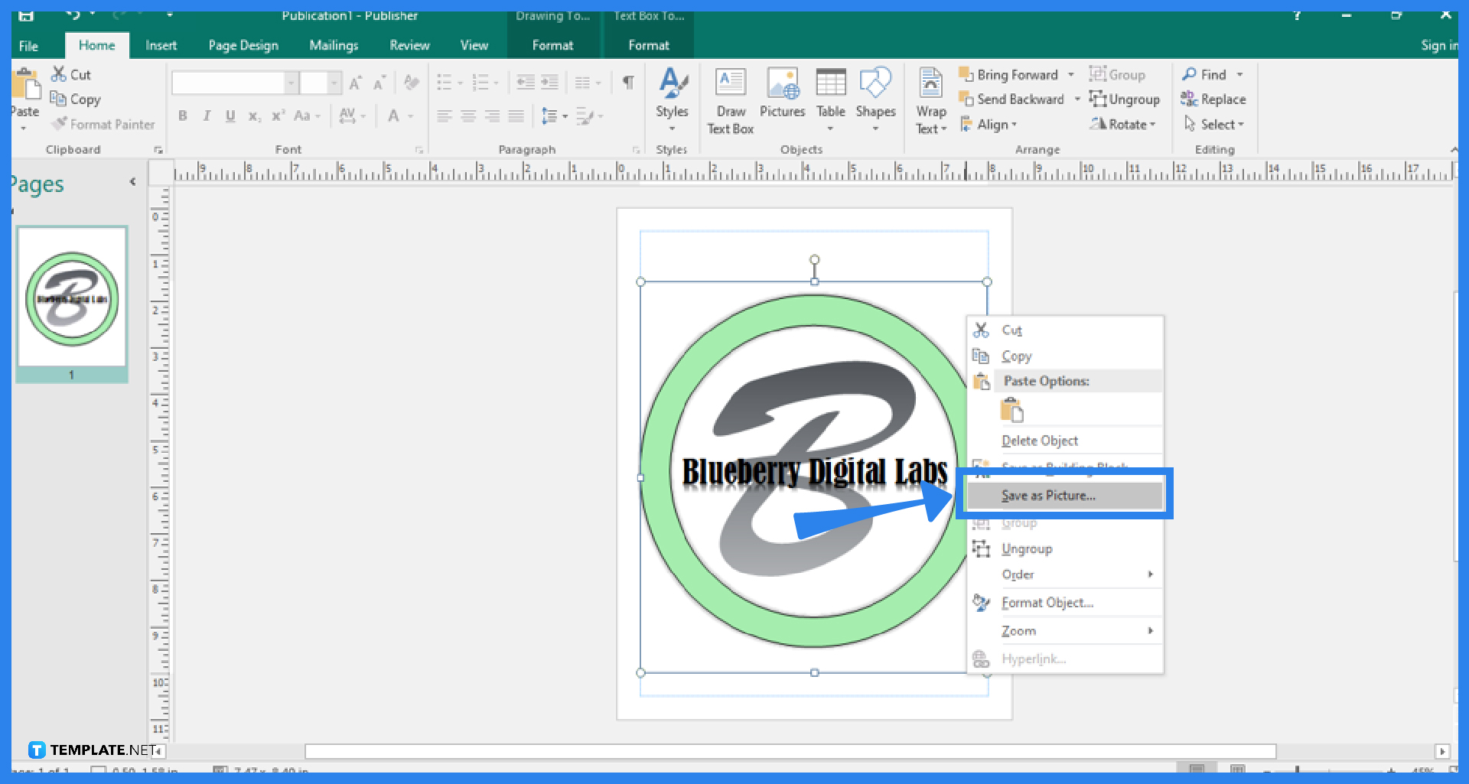Select Delete Object in the context menu
Viewport: 1469px width, 784px height.
click(x=1039, y=440)
